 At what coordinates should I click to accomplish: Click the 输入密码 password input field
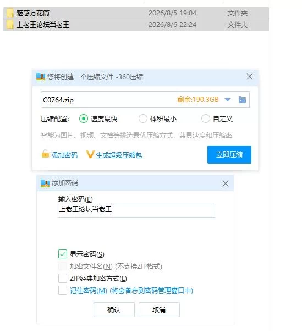[x=136, y=210]
